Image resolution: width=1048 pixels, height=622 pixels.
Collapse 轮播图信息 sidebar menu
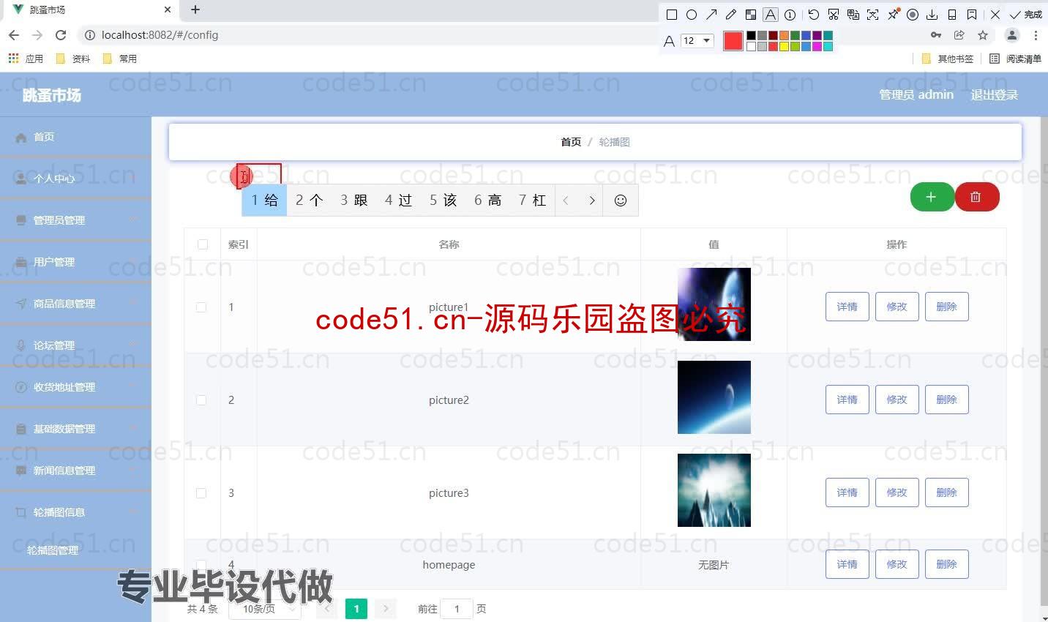coord(75,512)
